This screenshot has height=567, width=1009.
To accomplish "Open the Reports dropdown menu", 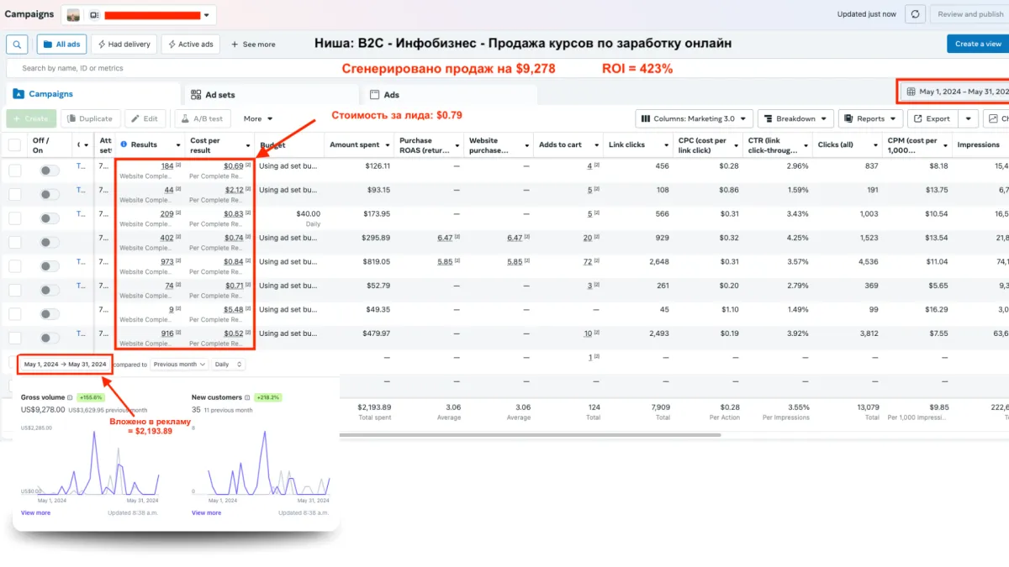I will (870, 119).
